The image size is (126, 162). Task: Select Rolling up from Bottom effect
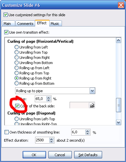click(16, 83)
